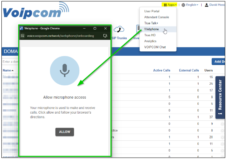This screenshot has width=227, height=159.
Task: Sort by Active Calls column header
Action: coord(162,70)
